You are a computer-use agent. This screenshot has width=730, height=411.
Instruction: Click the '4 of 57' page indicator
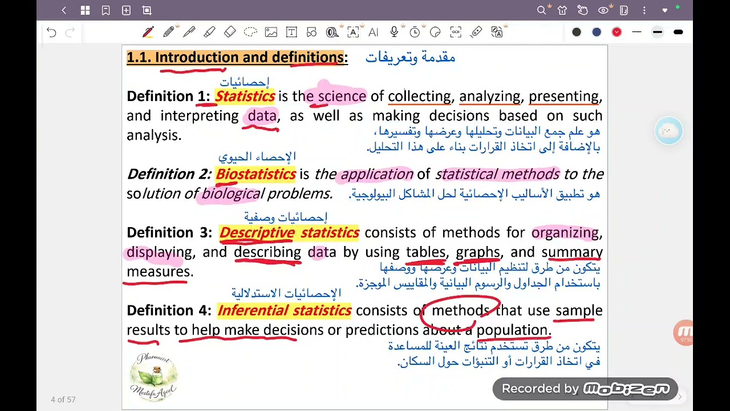pyautogui.click(x=63, y=400)
